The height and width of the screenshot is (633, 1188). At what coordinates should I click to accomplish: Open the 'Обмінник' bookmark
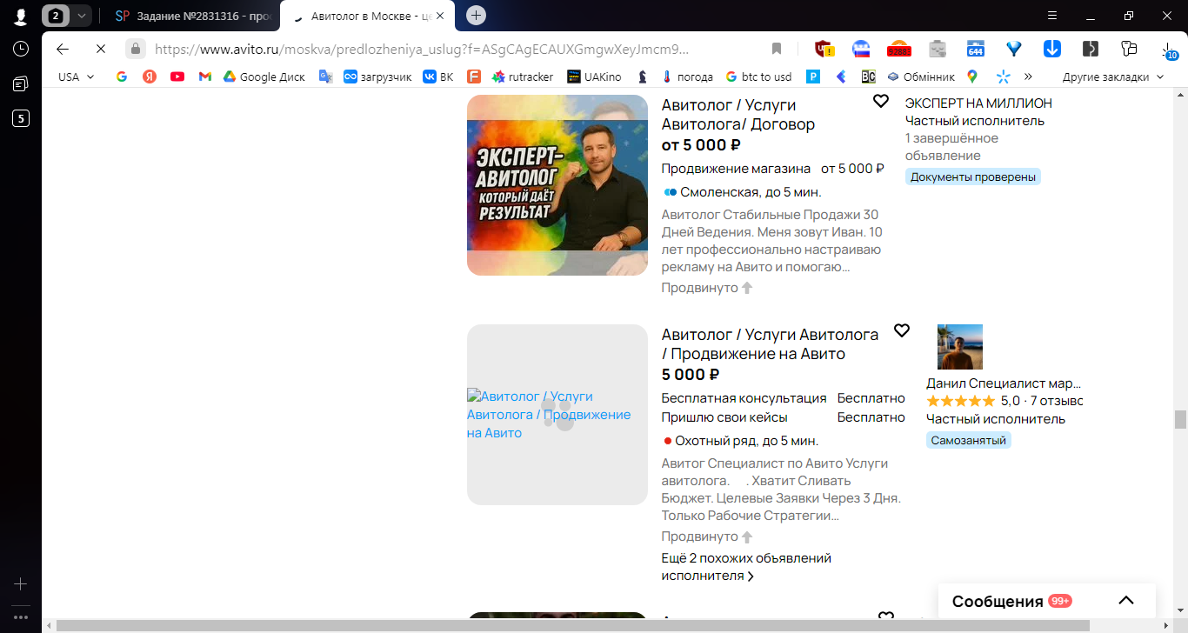click(920, 77)
